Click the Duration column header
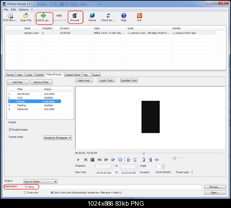 [76, 28]
